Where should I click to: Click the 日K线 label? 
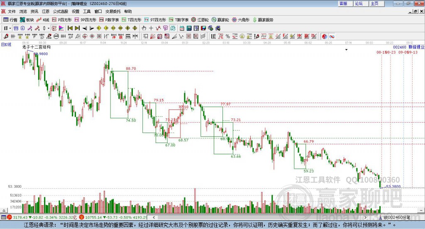coord(6,44)
